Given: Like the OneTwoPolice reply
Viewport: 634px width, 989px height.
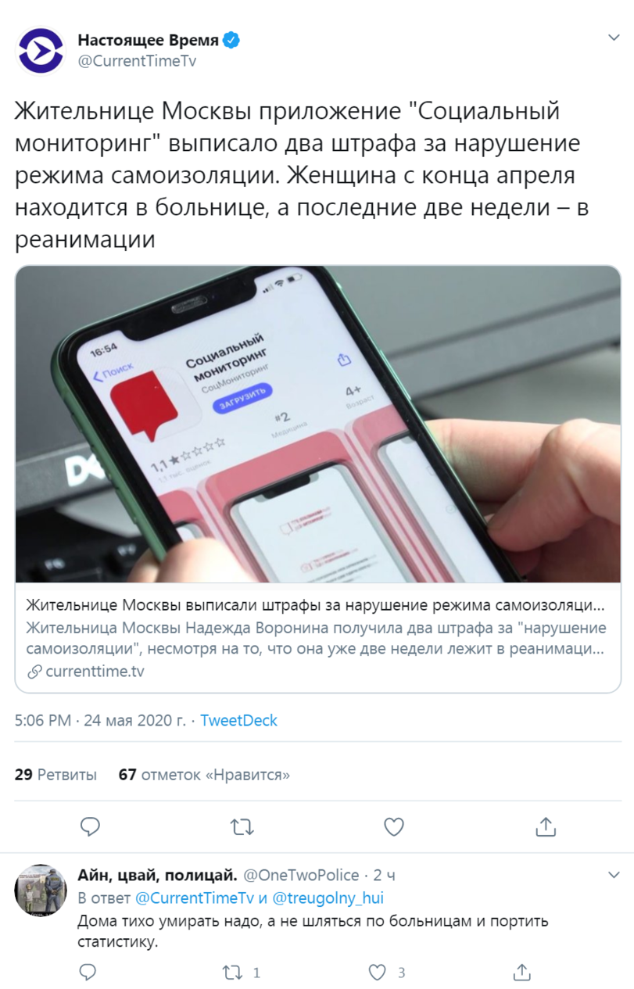Looking at the screenshot, I should click(377, 973).
